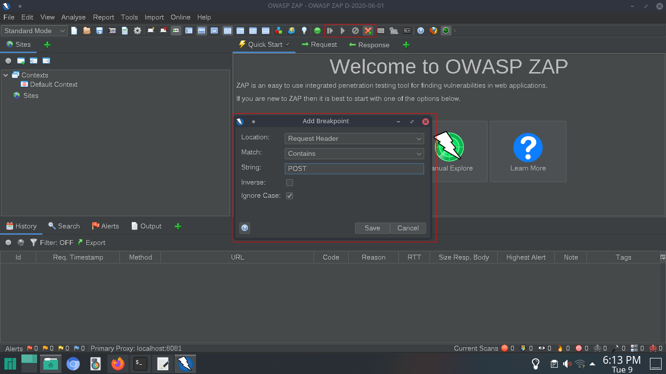Click help icon in Add Breakpoint dialog
Viewport: 666px width, 374px height.
click(245, 228)
